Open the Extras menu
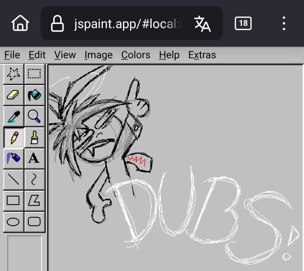This screenshot has height=271, width=304. pyautogui.click(x=202, y=55)
